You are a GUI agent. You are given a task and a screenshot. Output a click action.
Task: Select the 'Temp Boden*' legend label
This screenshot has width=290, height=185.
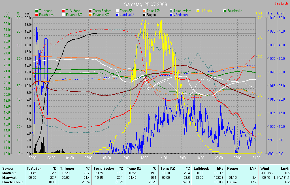102,11
